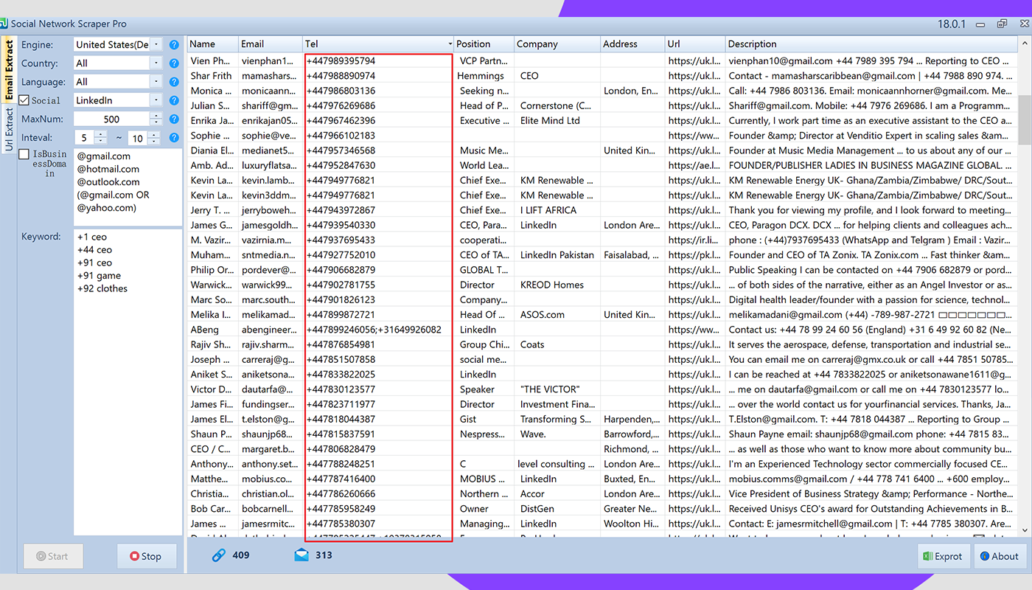Screen dimensions: 1032x590
Task: Switch to the Url Extract tab
Action: 9,129
